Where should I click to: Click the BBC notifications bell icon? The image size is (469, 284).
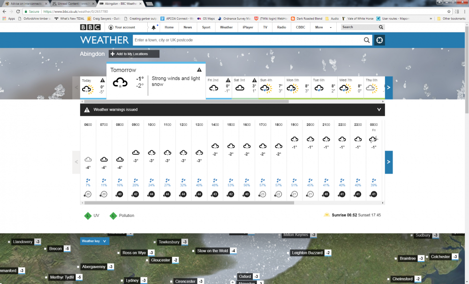coord(153,28)
